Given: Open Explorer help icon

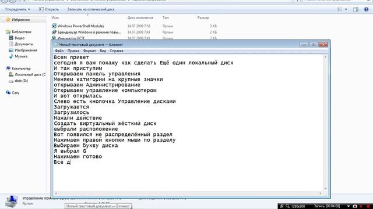Looking at the screenshot, I should click(x=366, y=9).
